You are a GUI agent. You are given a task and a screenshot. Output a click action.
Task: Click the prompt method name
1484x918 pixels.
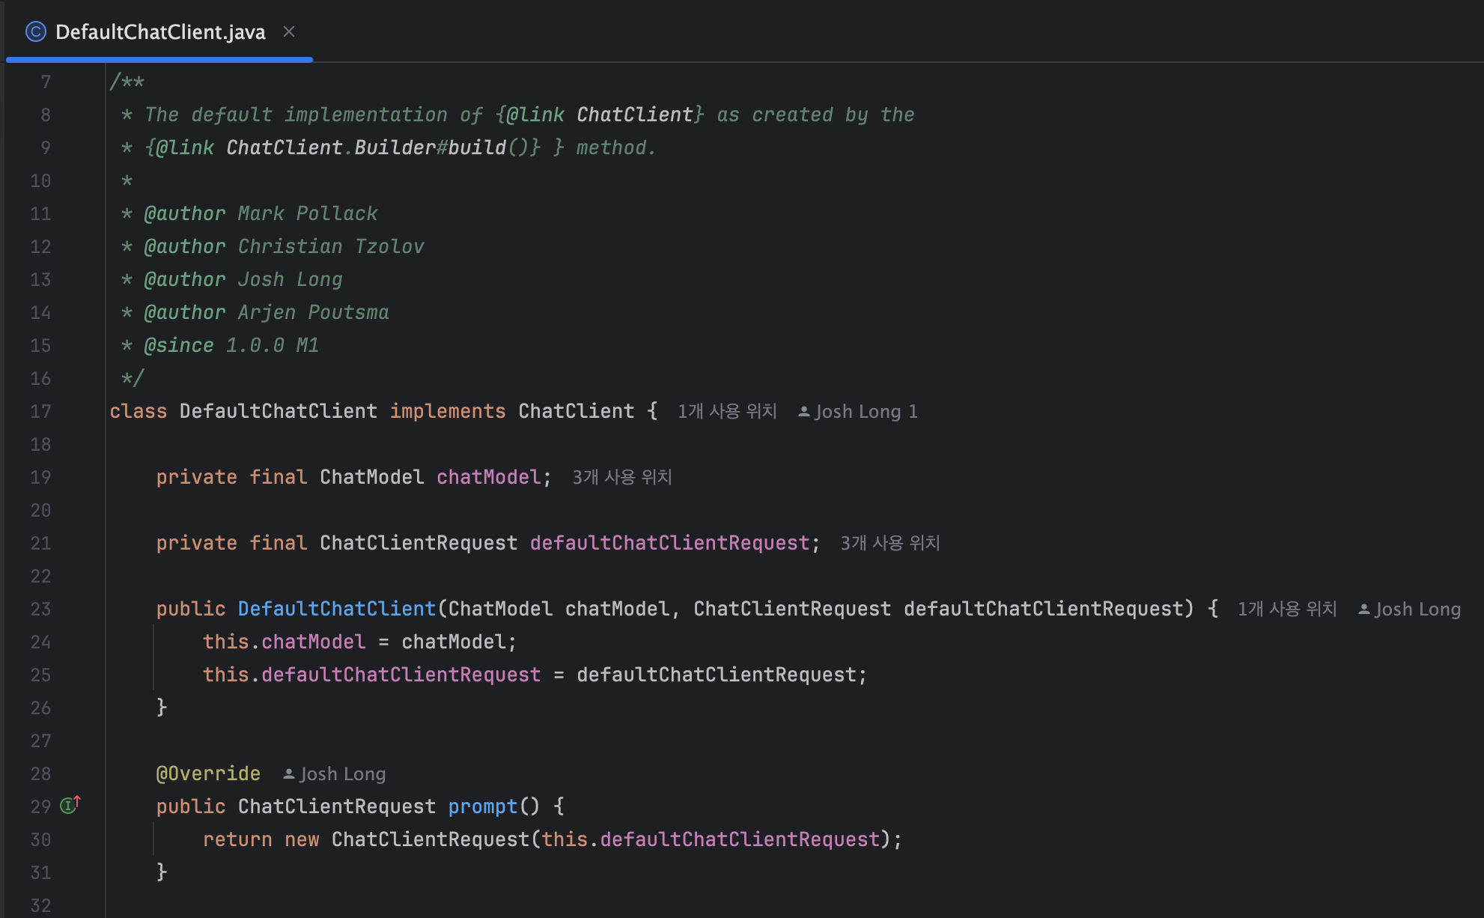(482, 806)
